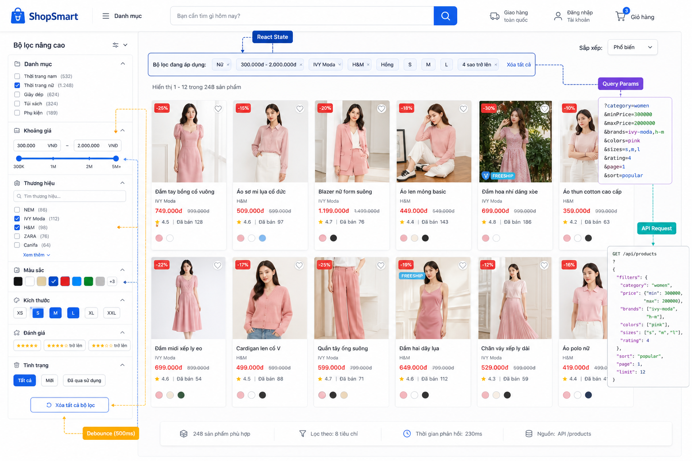Favorite Đầm hoa nhí dáng xòe heart
This screenshot has width=692, height=461.
[x=545, y=108]
